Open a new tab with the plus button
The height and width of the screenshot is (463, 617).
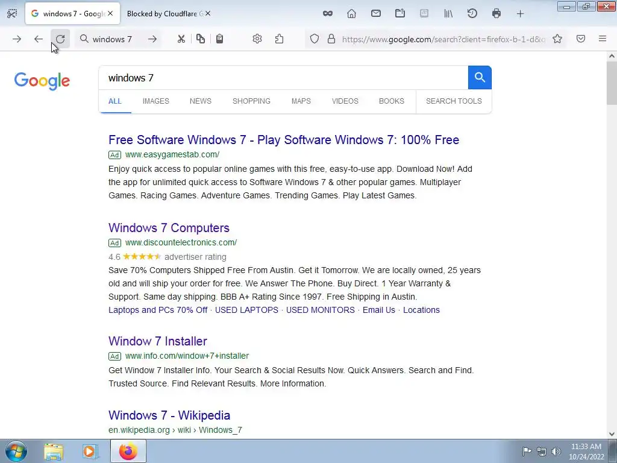[520, 14]
